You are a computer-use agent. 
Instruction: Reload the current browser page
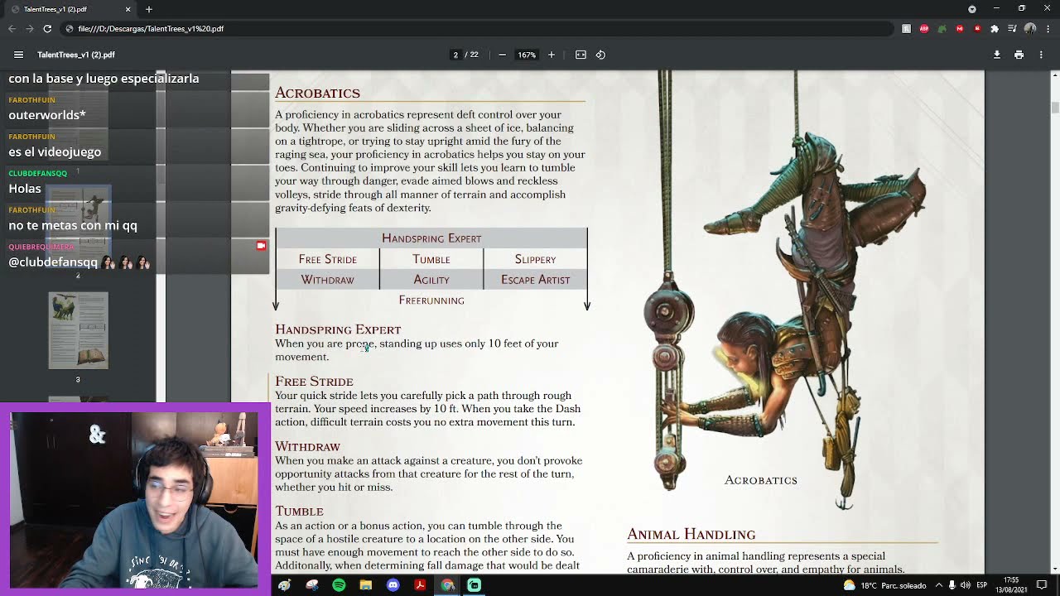point(47,29)
